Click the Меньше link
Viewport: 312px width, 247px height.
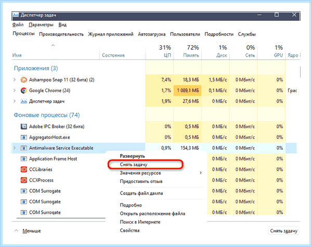pyautogui.click(x=32, y=231)
